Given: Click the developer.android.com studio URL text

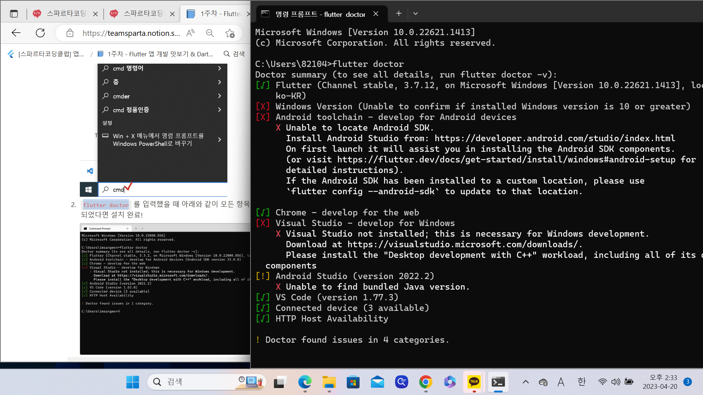Looking at the screenshot, I should click(555, 139).
